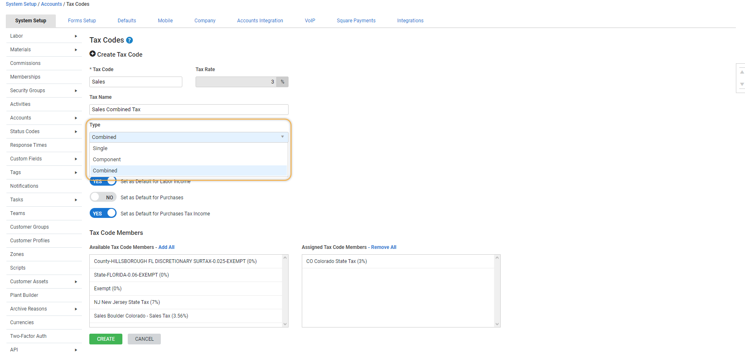Switch to the Forms Setup tab
This screenshot has height=356, width=745.
pyautogui.click(x=82, y=21)
